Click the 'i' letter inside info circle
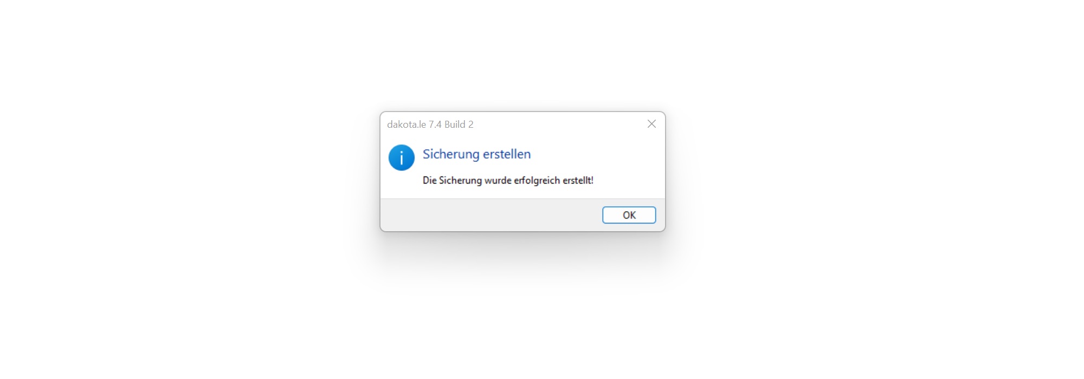This screenshot has height=379, width=1084. click(402, 158)
